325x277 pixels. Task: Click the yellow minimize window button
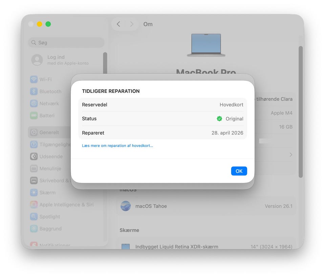pos(40,24)
